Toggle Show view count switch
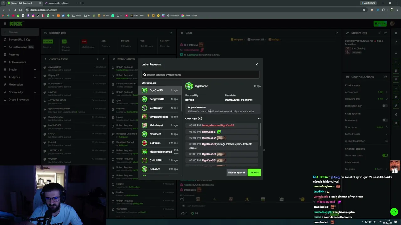This screenshot has width=401, height=225. [385, 155]
